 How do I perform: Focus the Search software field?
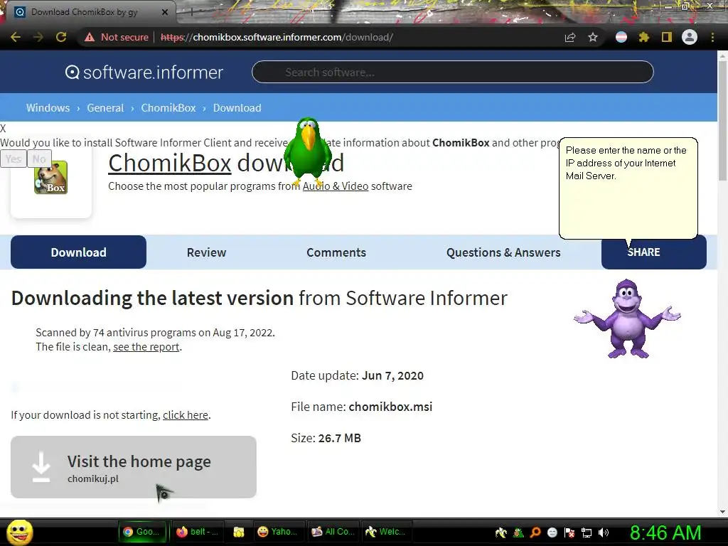pos(453,72)
